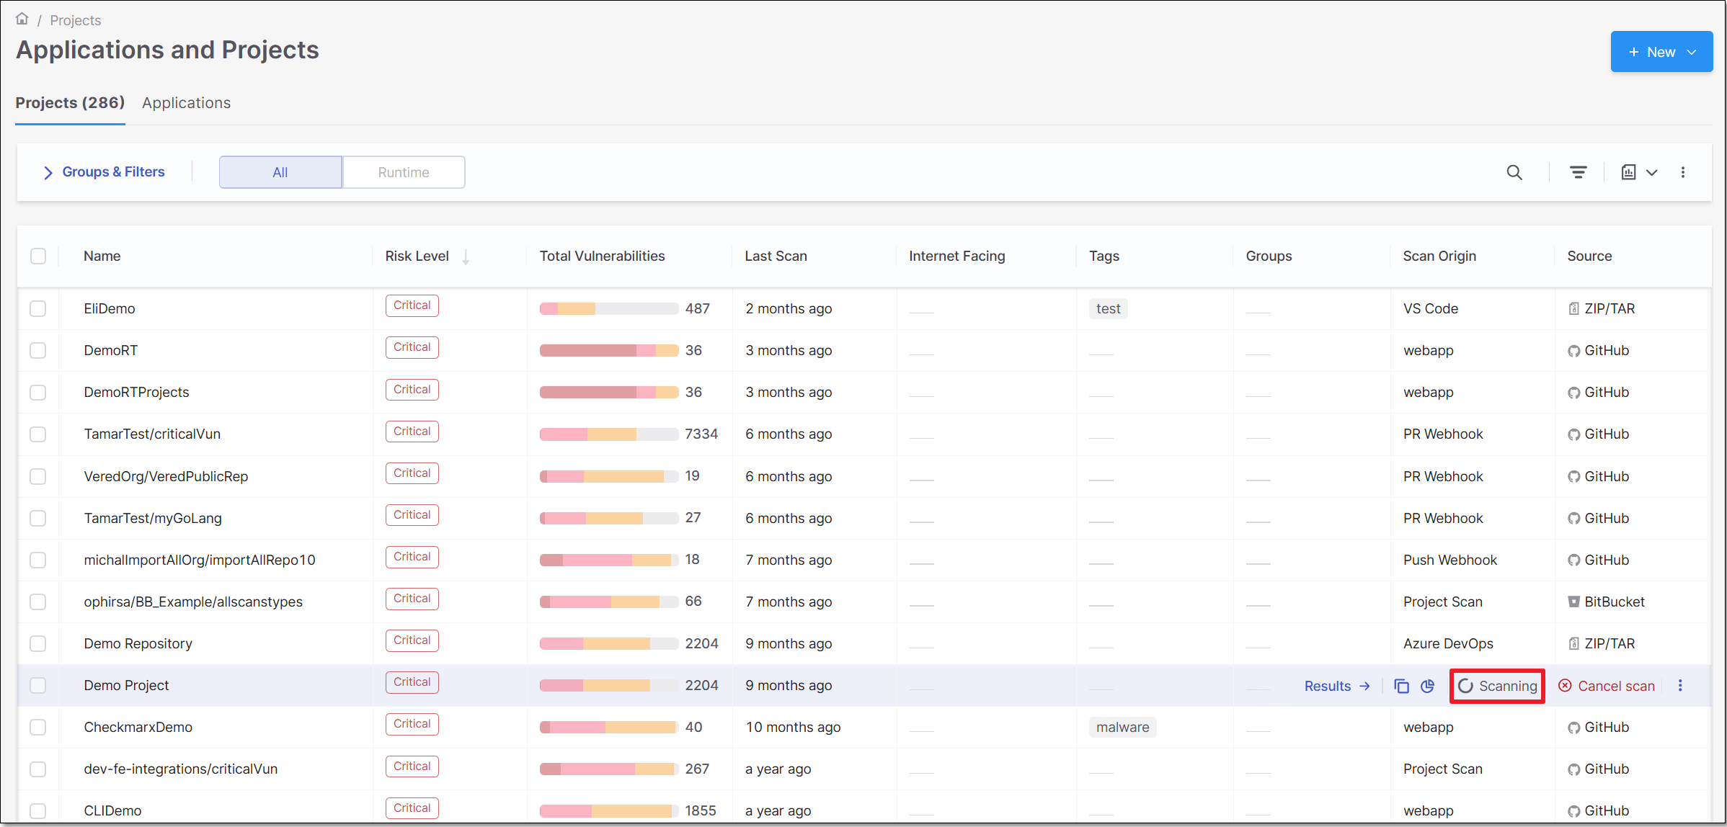Open the New button dropdown

click(x=1661, y=52)
